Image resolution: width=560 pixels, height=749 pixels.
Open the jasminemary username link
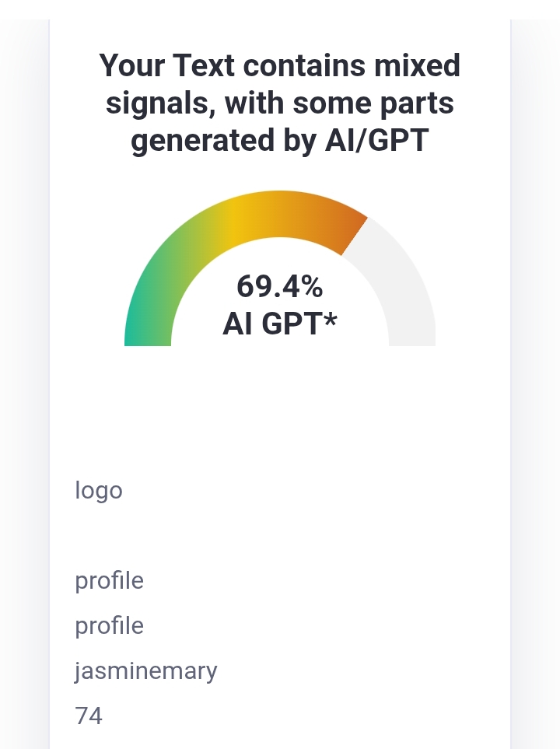[145, 671]
